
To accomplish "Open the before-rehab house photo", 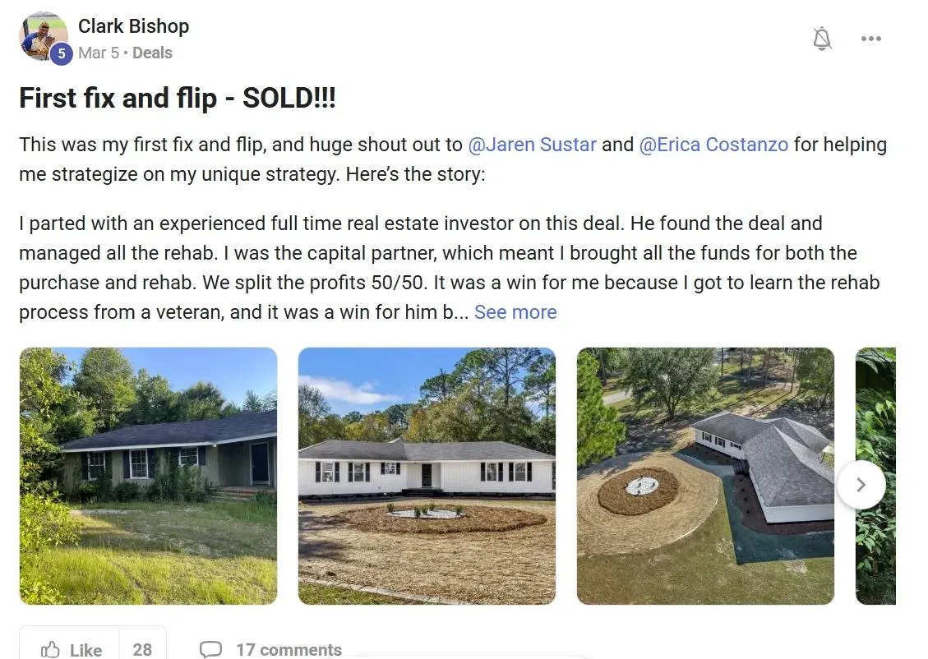I will coord(148,476).
